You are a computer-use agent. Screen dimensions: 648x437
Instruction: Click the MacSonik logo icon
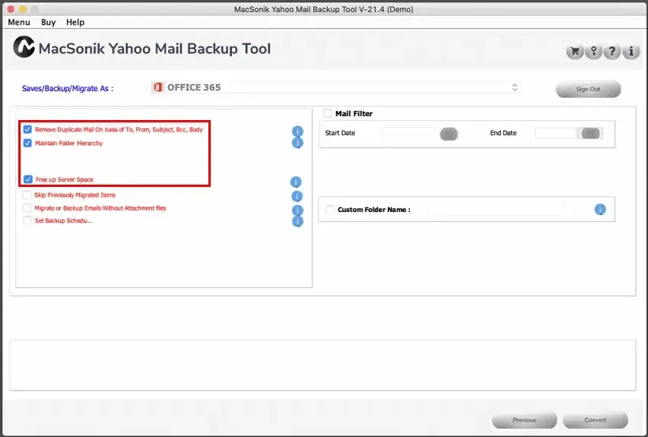(24, 46)
